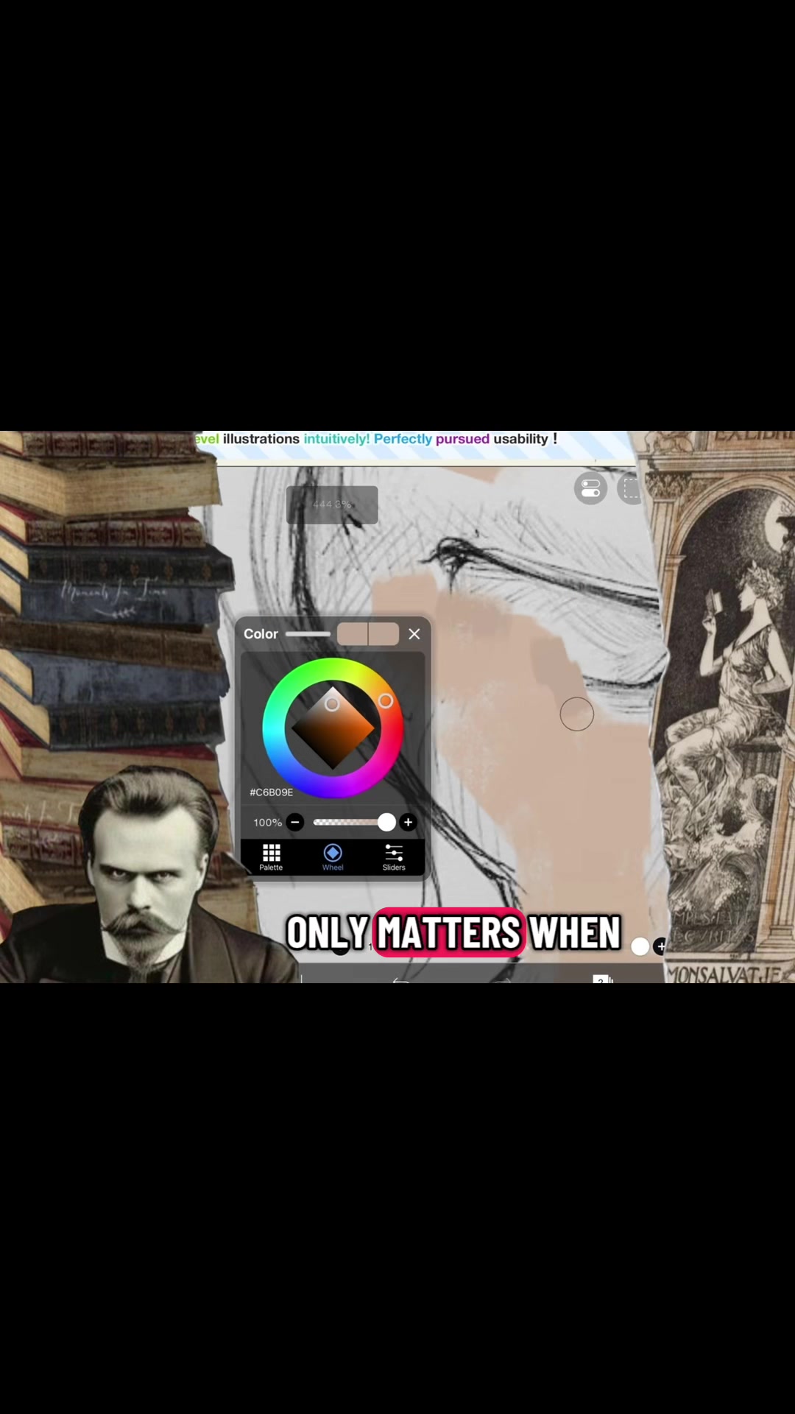Decrease opacity with the minus button
The width and height of the screenshot is (795, 1414).
click(295, 822)
